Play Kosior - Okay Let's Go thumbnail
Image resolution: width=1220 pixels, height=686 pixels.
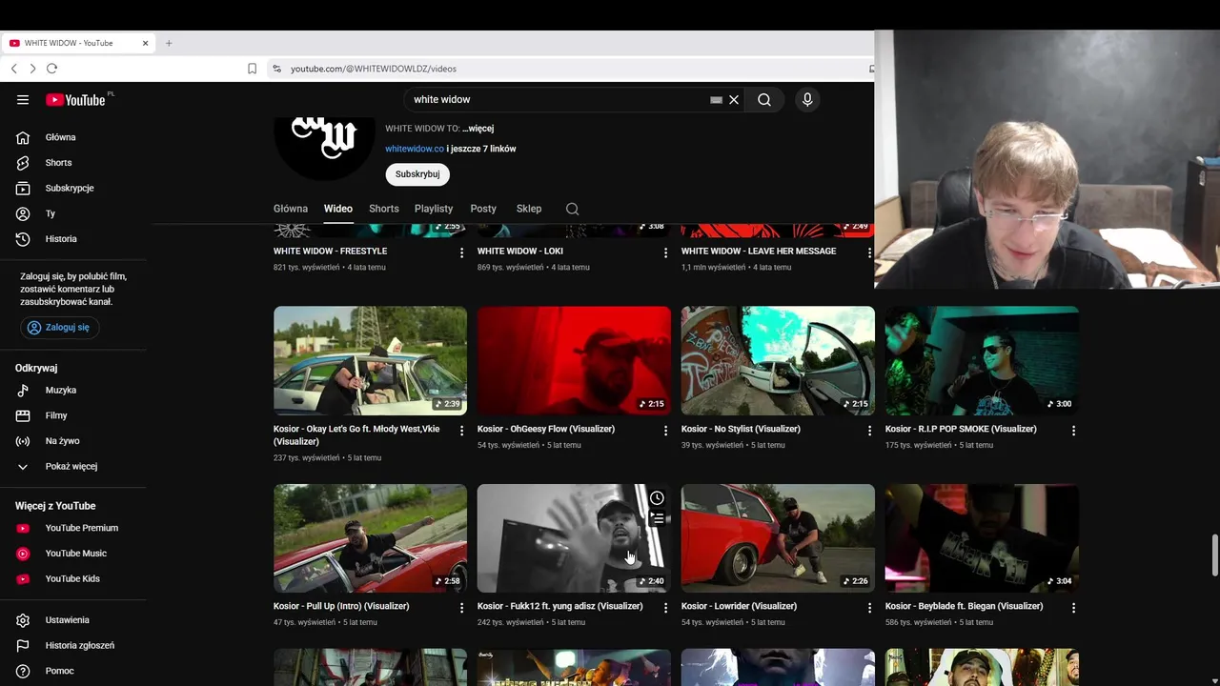[370, 360]
